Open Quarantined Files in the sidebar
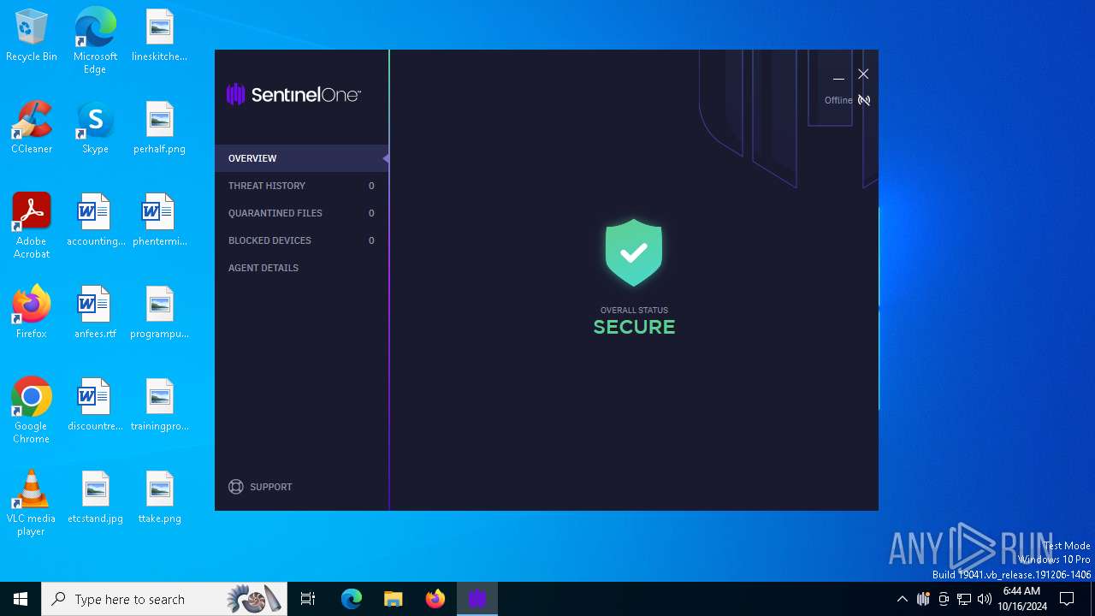1095x616 pixels. coord(301,213)
